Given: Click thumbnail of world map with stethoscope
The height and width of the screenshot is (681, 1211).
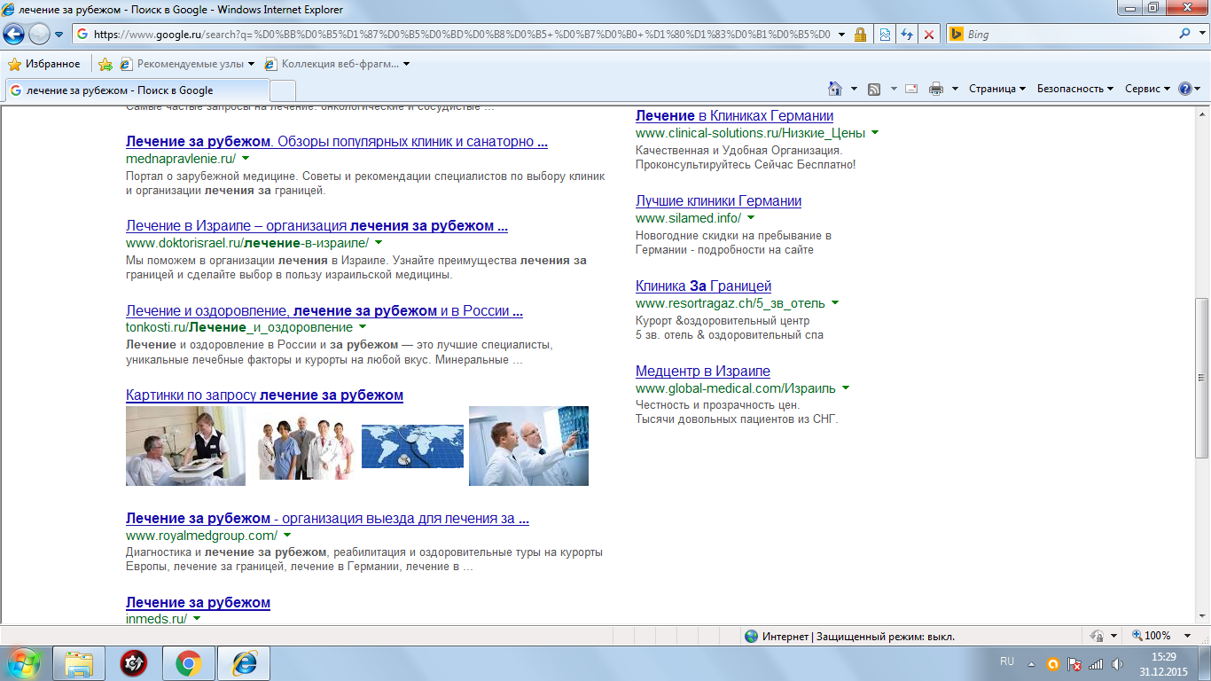Looking at the screenshot, I should (x=412, y=446).
